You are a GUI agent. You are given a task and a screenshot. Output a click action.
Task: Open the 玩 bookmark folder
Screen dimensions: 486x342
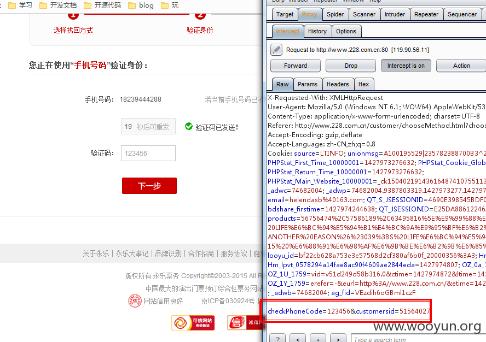click(x=170, y=5)
